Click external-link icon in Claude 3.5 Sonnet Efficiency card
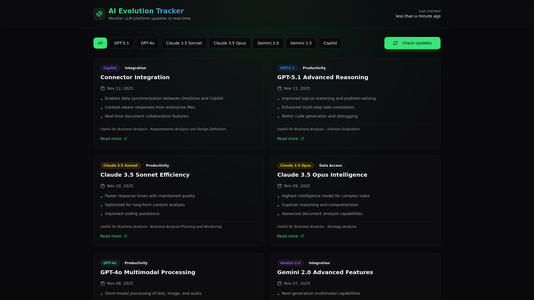The height and width of the screenshot is (300, 534). tap(125, 236)
